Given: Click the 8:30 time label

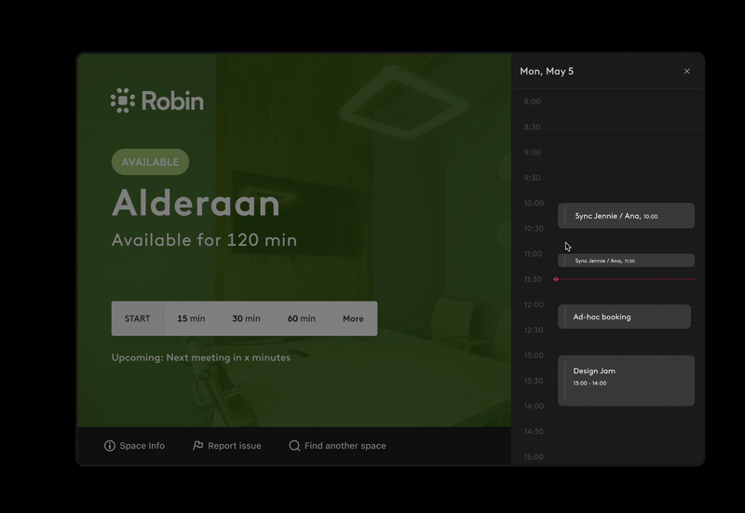Looking at the screenshot, I should point(532,127).
